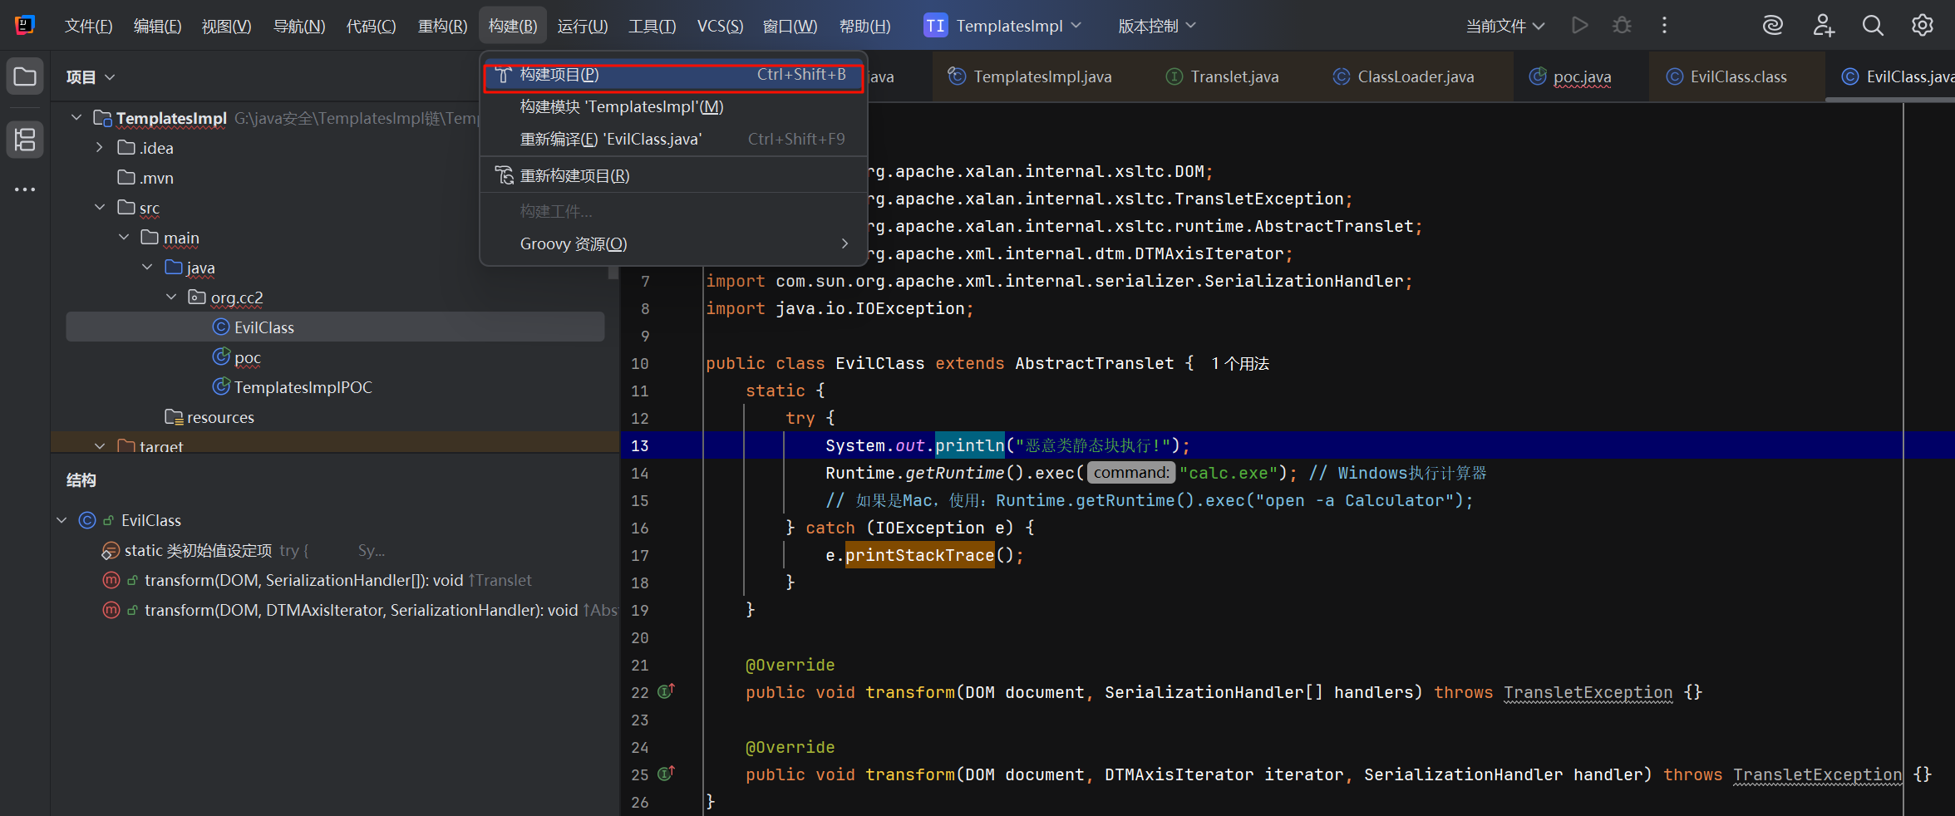
Task: Click the class icon of EvilClass in structure
Action: pyautogui.click(x=87, y=520)
